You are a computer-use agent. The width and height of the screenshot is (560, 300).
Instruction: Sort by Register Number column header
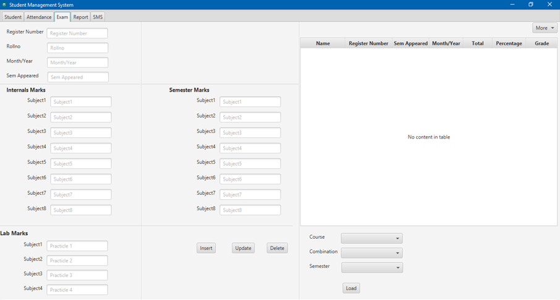[368, 43]
